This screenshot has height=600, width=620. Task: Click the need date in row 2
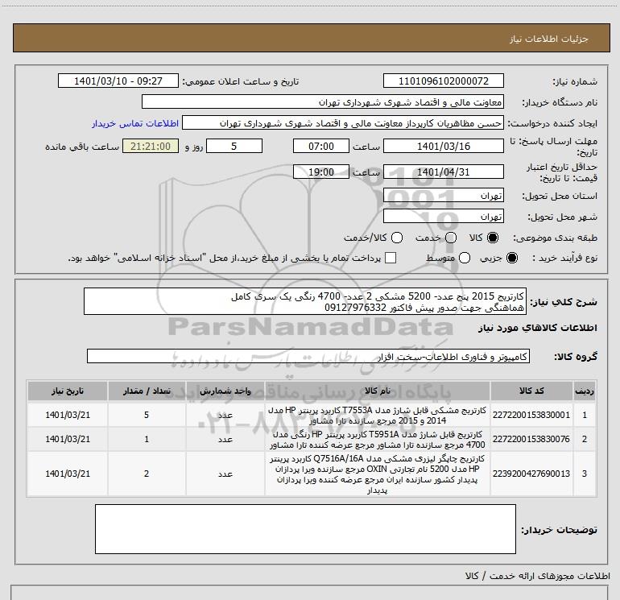[68, 439]
